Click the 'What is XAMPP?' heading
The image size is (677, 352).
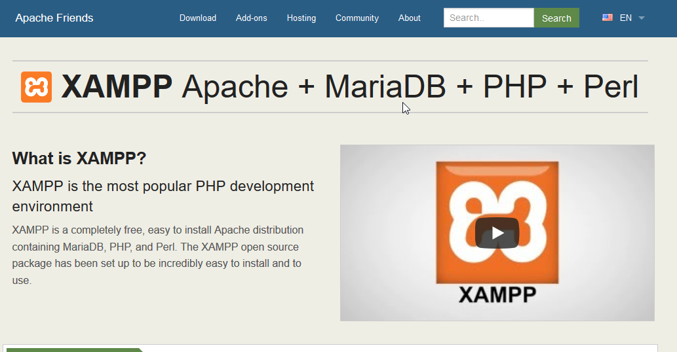click(79, 158)
